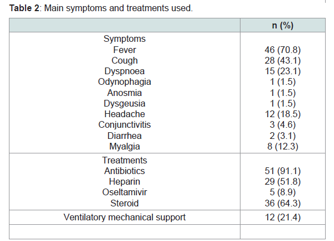Image resolution: width=334 pixels, height=241 pixels.
Task: Select the n (%) column header
Action: [x=283, y=26]
